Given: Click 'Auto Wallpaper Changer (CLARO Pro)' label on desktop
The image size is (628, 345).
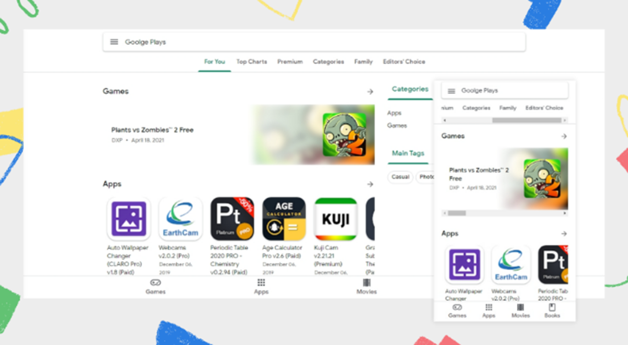Looking at the screenshot, I should [x=127, y=256].
